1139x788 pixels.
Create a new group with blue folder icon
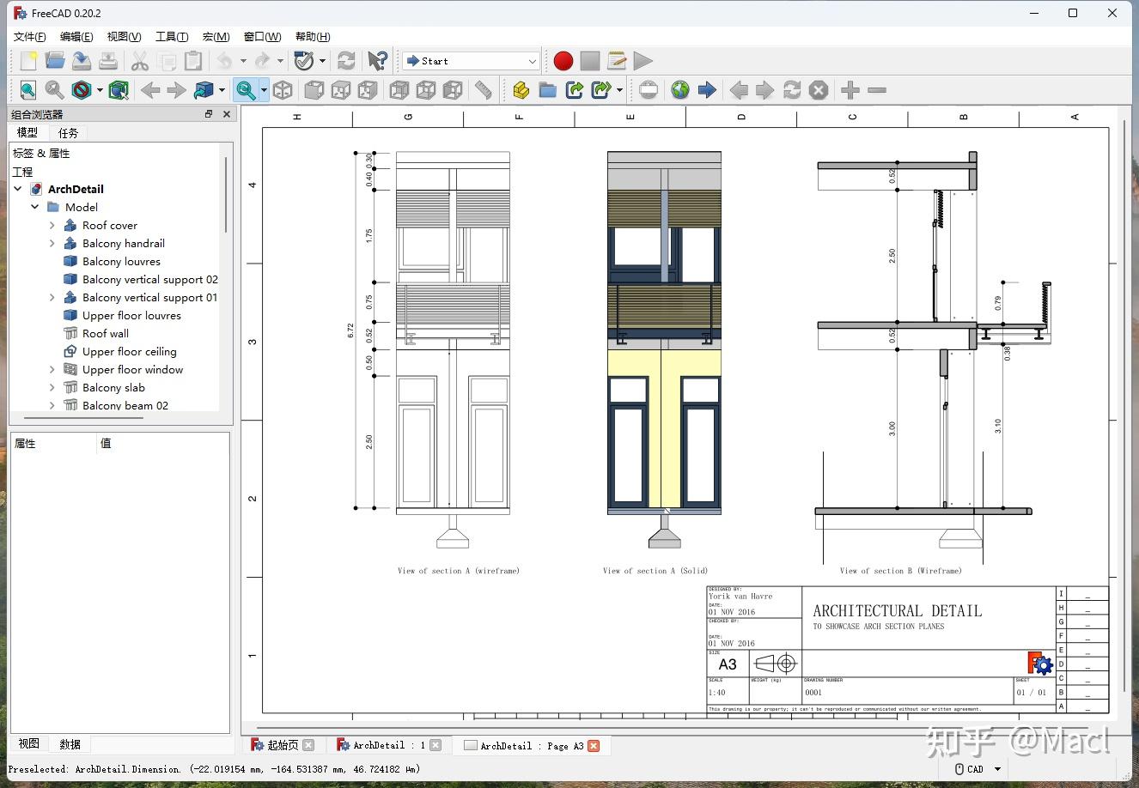click(x=547, y=90)
